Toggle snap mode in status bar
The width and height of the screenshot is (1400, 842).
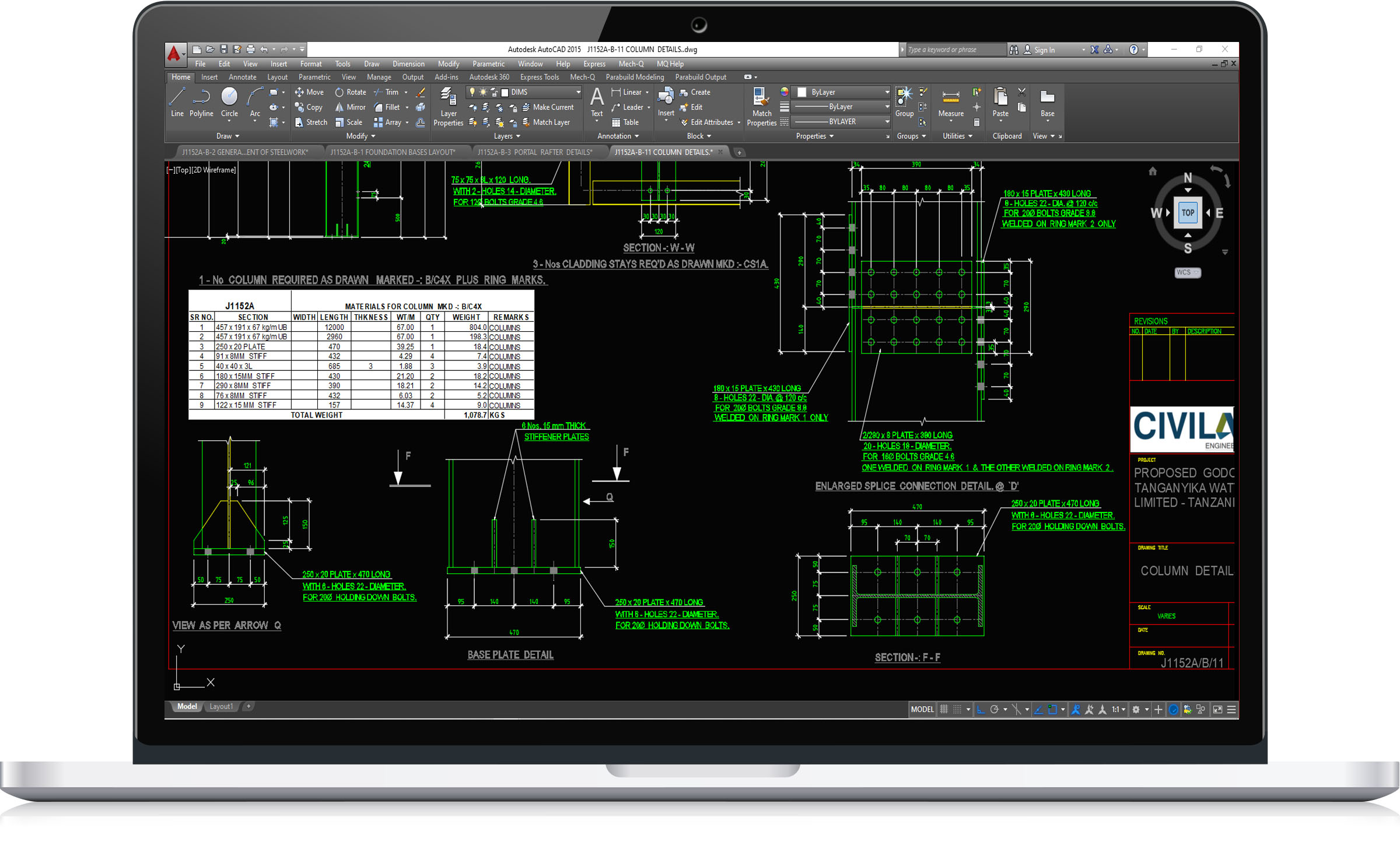957,710
